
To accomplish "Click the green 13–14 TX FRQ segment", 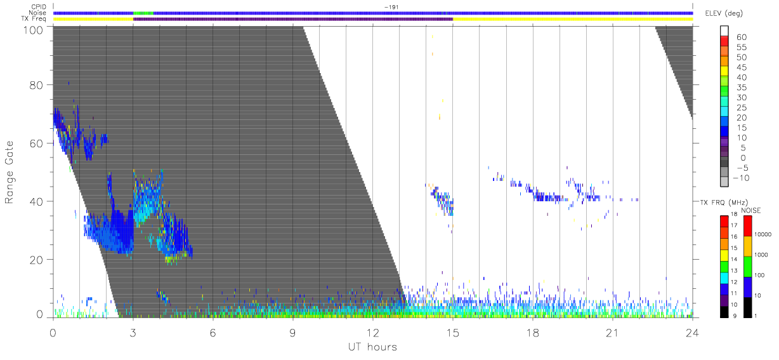I will click(724, 266).
